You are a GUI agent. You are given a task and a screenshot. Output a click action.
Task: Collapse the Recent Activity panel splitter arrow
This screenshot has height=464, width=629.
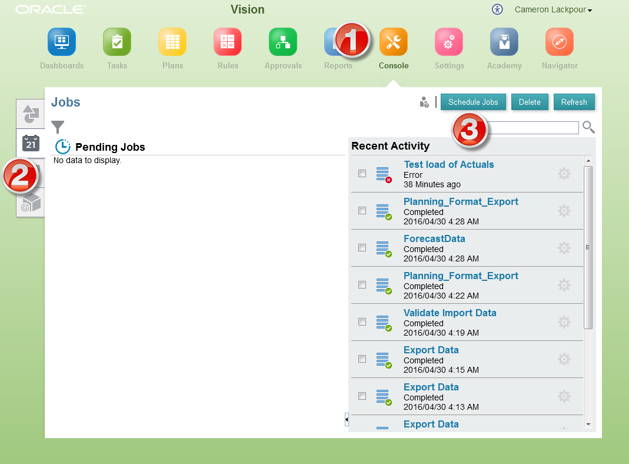347,419
